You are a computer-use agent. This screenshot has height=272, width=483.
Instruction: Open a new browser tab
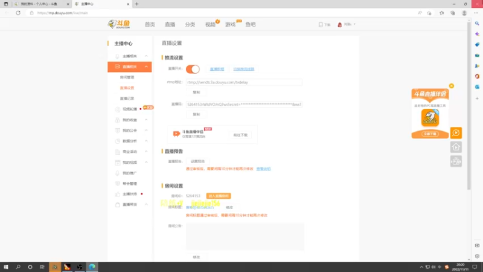coord(136,4)
